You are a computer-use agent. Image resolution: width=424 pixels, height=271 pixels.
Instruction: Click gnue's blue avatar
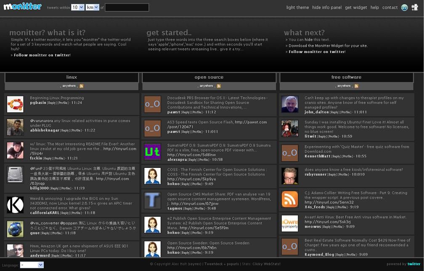(x=15, y=229)
